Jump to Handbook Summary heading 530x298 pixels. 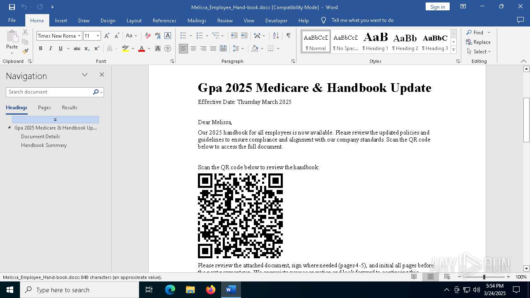coord(44,145)
